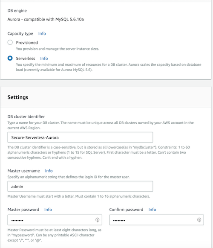Click the Settings section heading
Image resolution: width=213 pixels, height=248 pixels.
click(x=18, y=97)
